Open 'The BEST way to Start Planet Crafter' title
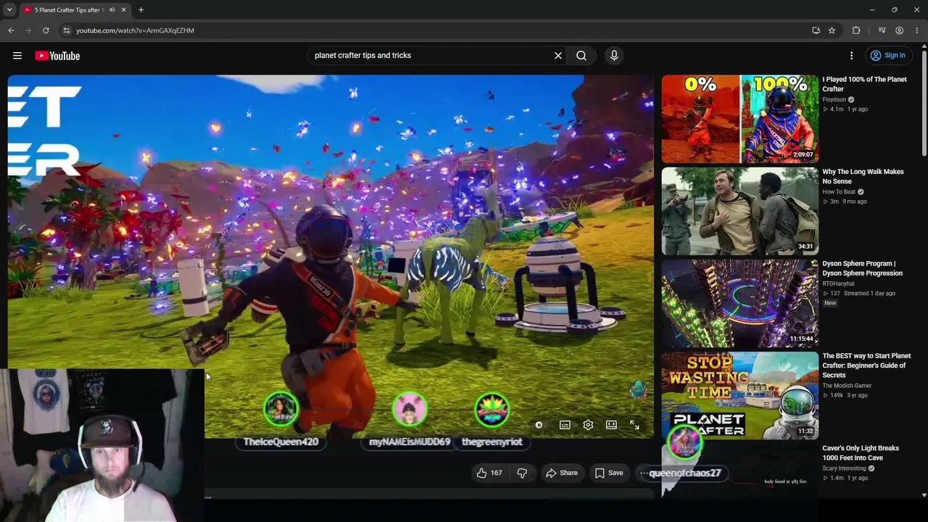The height and width of the screenshot is (522, 928). (866, 365)
